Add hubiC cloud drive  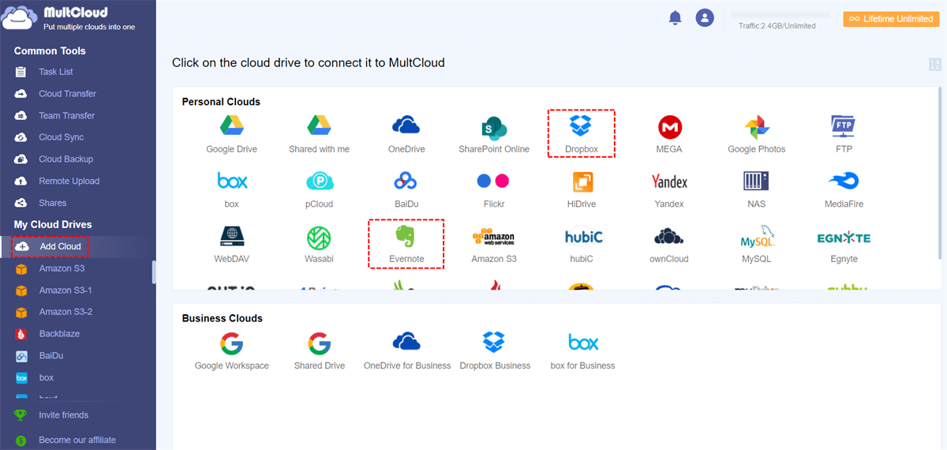tap(584, 244)
